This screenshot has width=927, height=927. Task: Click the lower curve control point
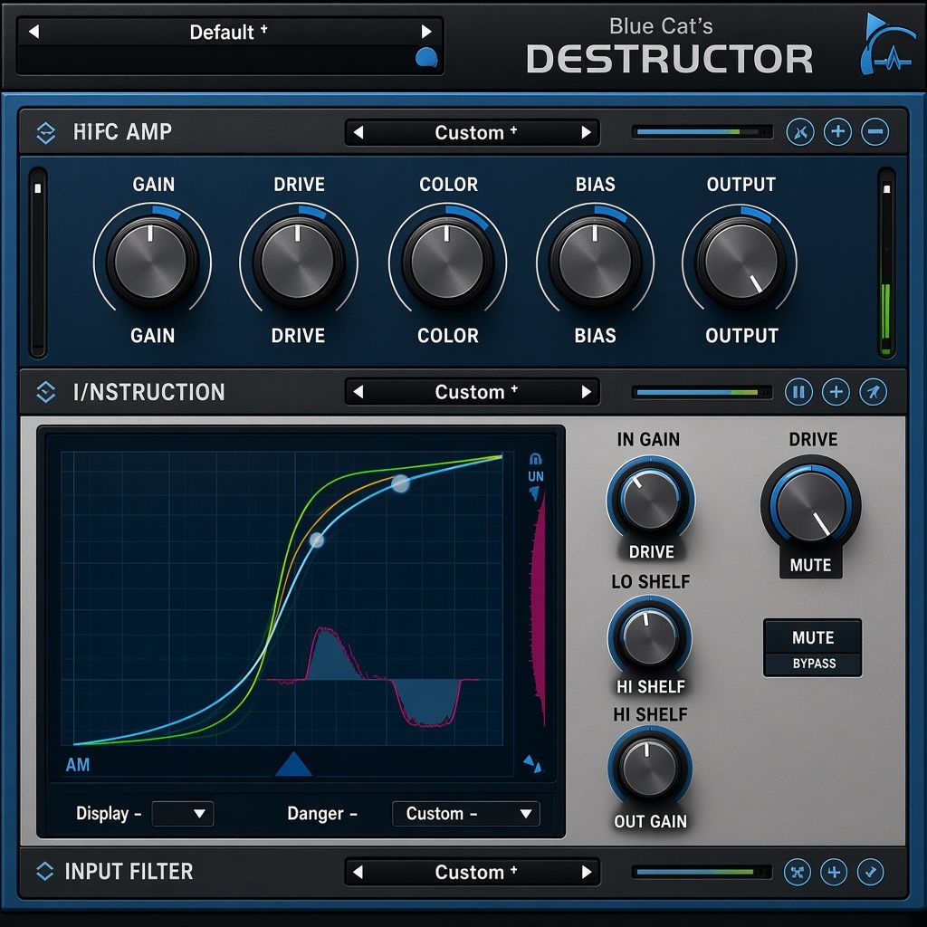(x=317, y=540)
